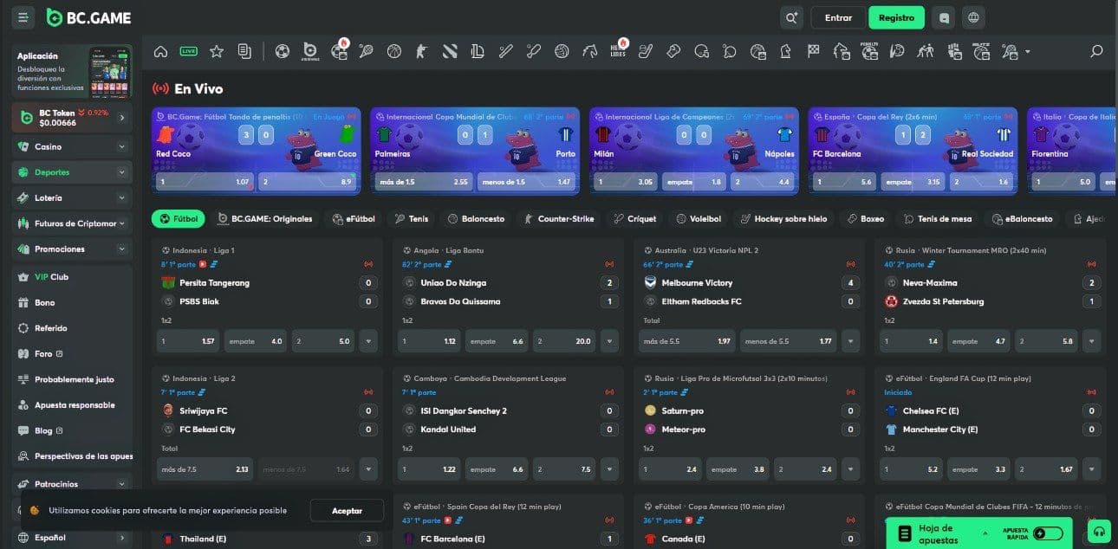Click the headset support icon
The height and width of the screenshot is (549, 1118).
[1100, 532]
